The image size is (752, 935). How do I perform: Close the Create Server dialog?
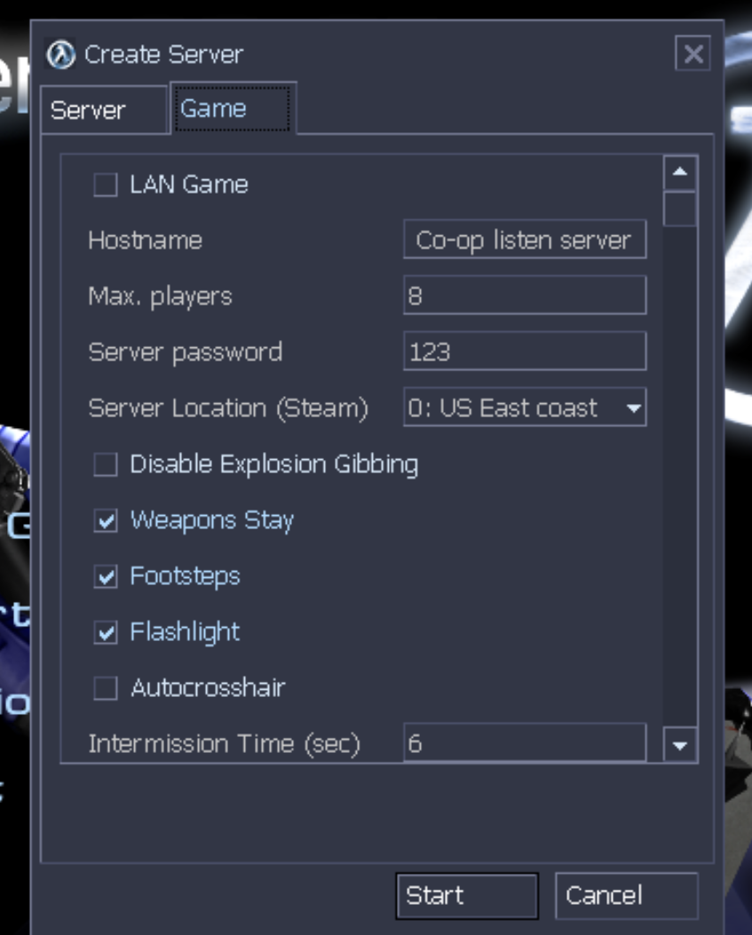pyautogui.click(x=693, y=53)
